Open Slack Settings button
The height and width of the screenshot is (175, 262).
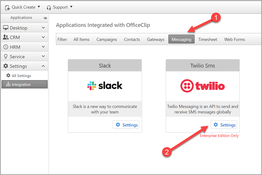tap(126, 125)
